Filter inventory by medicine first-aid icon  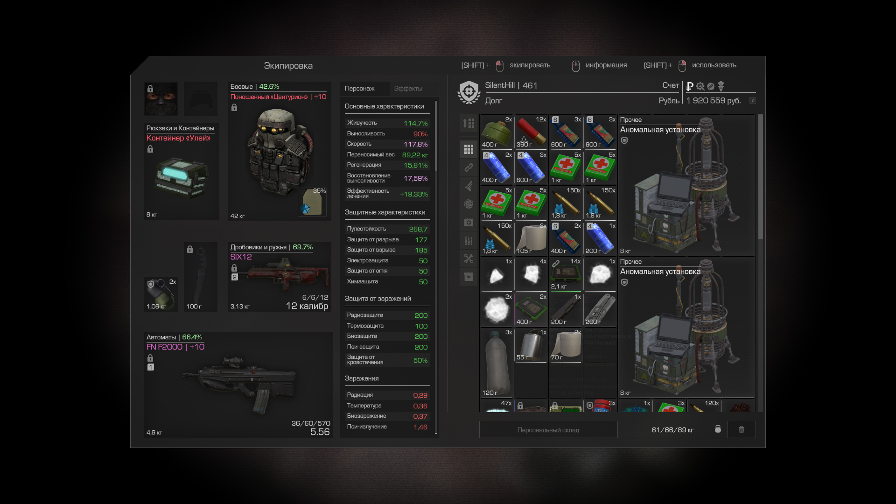coord(469,222)
